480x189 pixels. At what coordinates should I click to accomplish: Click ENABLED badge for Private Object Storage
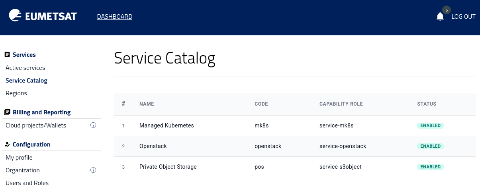pyautogui.click(x=430, y=167)
